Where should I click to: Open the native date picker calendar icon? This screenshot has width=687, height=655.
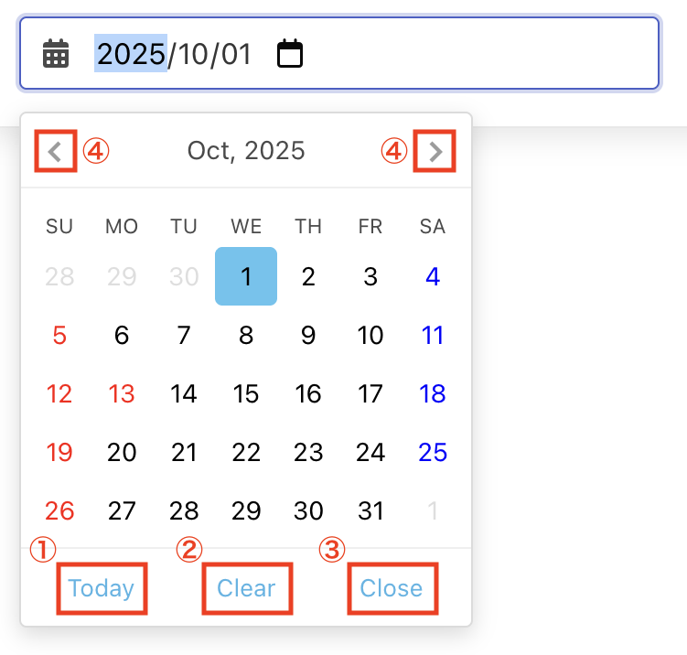click(290, 54)
